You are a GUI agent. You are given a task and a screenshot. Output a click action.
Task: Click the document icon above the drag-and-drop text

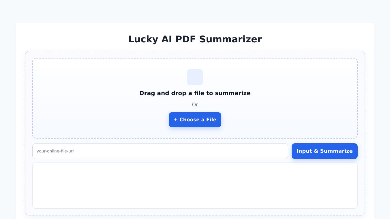195,77
